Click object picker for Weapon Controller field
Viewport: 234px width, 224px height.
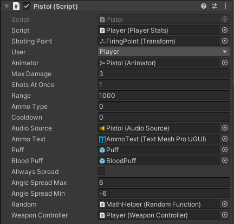[x=225, y=215]
